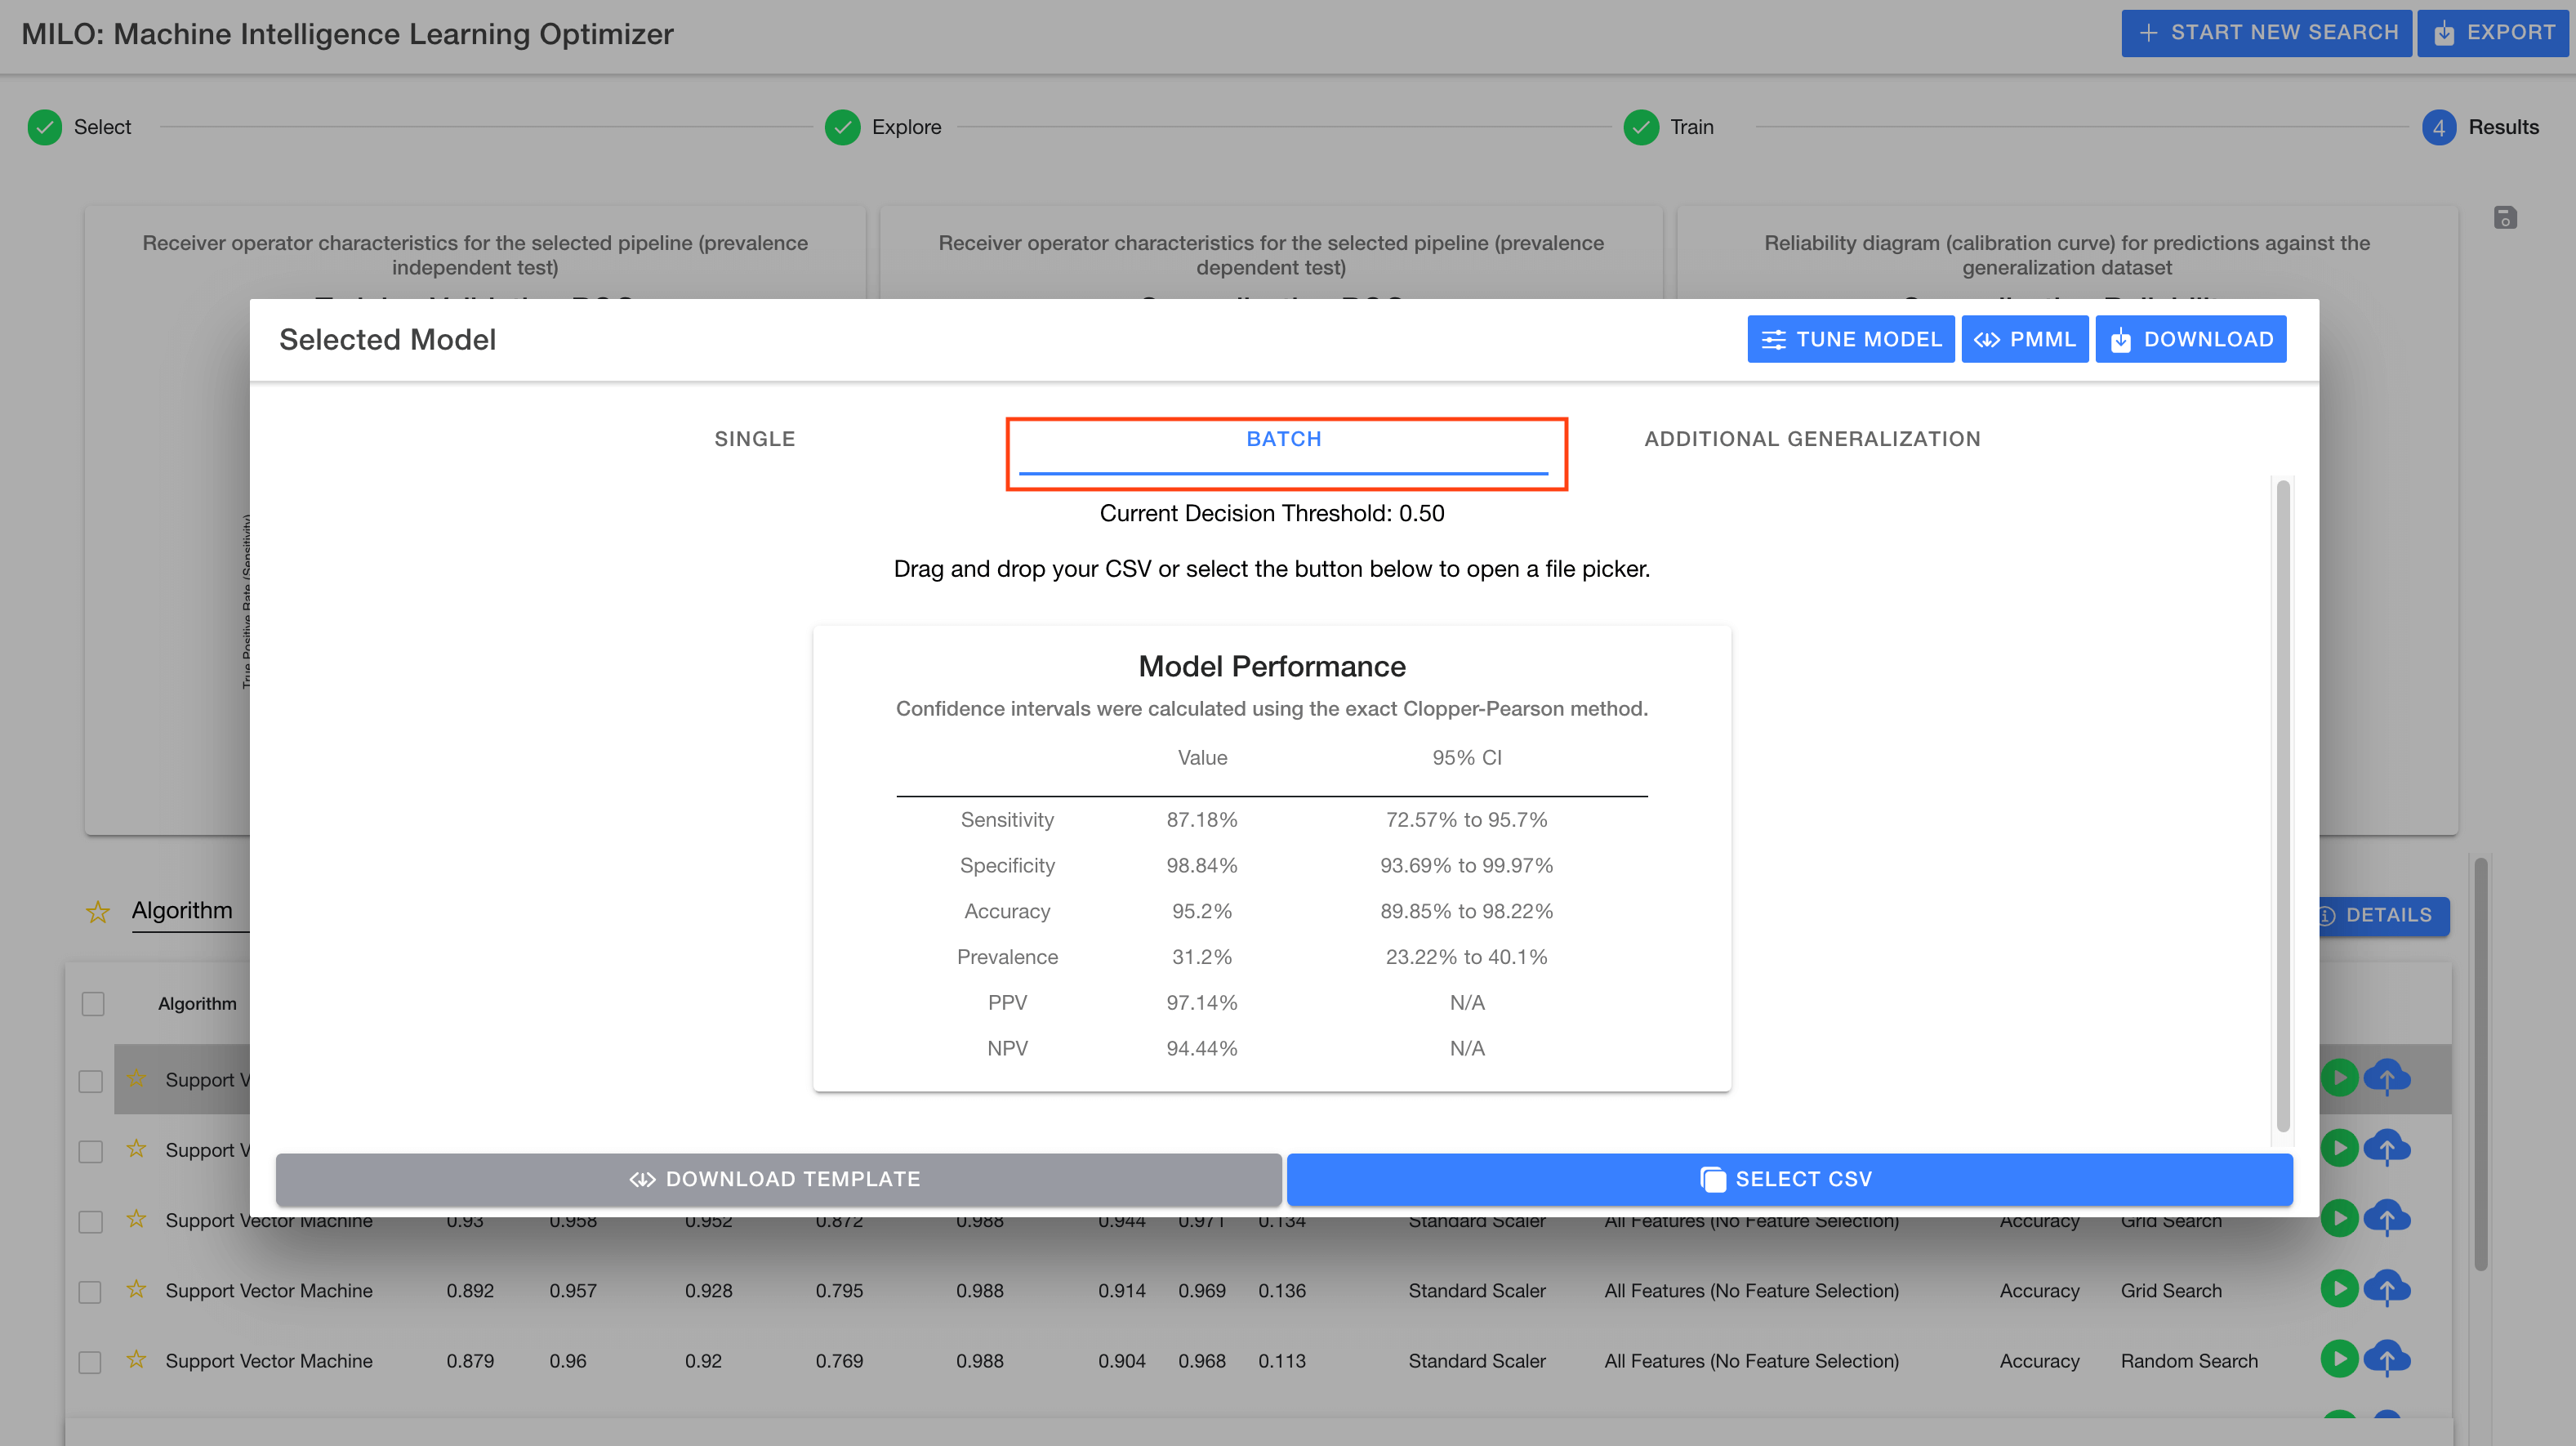This screenshot has width=2576, height=1446.
Task: Click the Tune Model icon button
Action: (1847, 338)
